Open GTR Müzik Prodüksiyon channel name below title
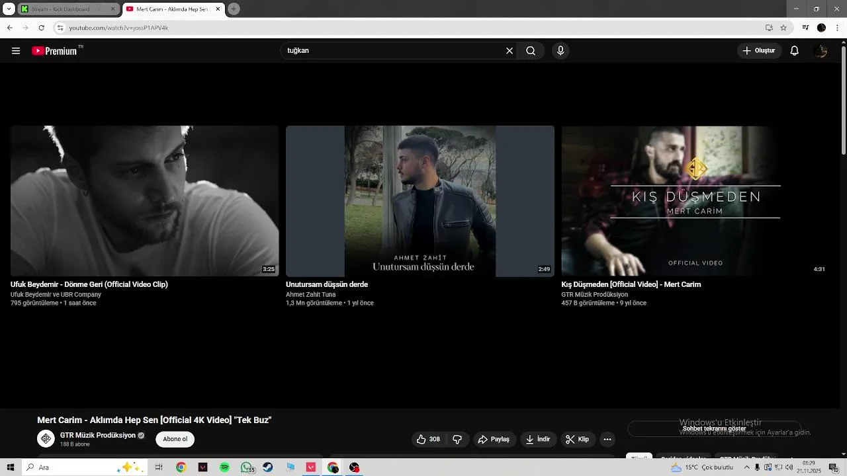The height and width of the screenshot is (476, 847). [98, 436]
